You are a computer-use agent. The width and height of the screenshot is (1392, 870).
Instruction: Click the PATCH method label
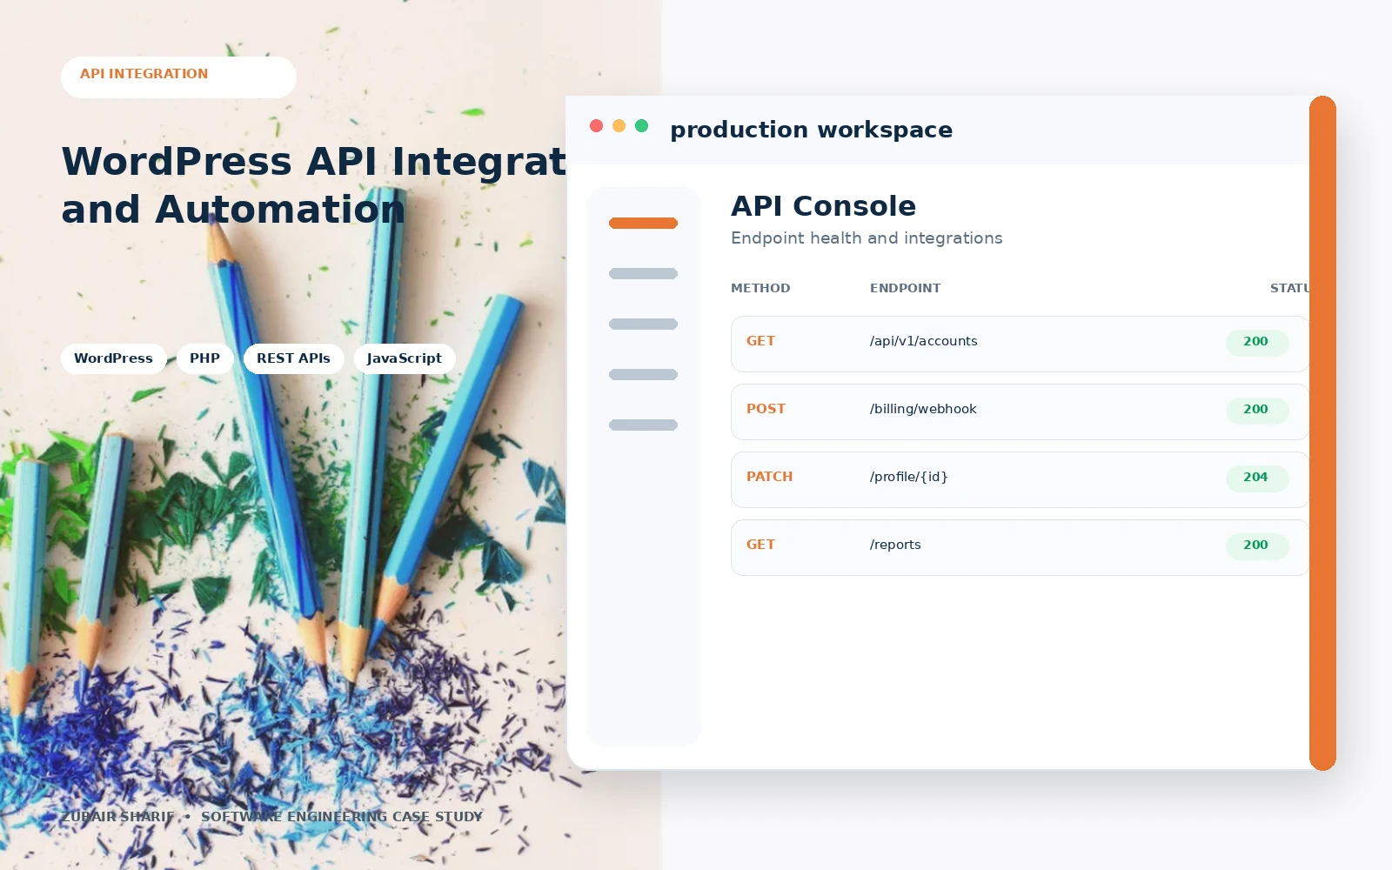click(769, 477)
